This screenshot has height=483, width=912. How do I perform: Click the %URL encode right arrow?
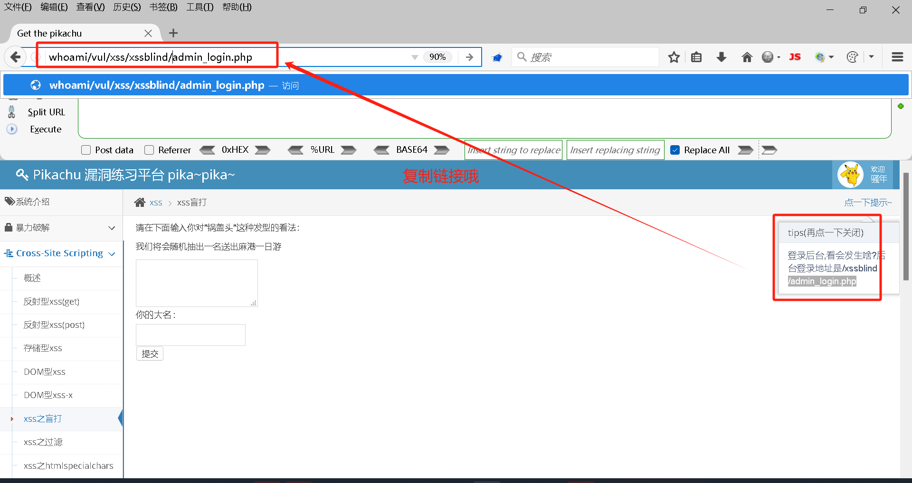[349, 150]
